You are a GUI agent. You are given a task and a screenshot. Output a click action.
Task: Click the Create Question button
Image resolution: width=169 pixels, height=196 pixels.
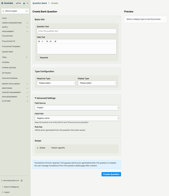pyautogui.click(x=111, y=174)
